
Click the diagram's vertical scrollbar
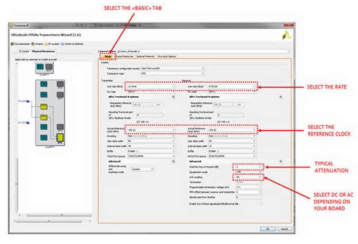(17, 184)
